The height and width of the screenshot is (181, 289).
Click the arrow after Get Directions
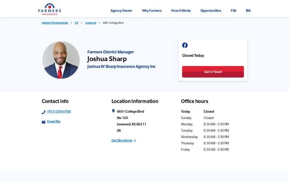point(135,141)
